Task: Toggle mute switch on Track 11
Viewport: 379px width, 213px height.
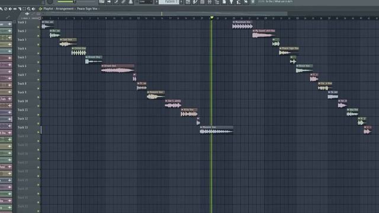Action: click(x=38, y=115)
